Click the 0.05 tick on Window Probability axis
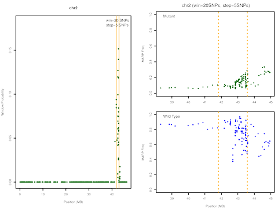The height and width of the screenshot is (208, 278). click(x=10, y=138)
